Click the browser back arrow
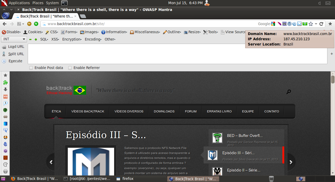Image resolution: width=335 pixels, height=182 pixels. 4,24
